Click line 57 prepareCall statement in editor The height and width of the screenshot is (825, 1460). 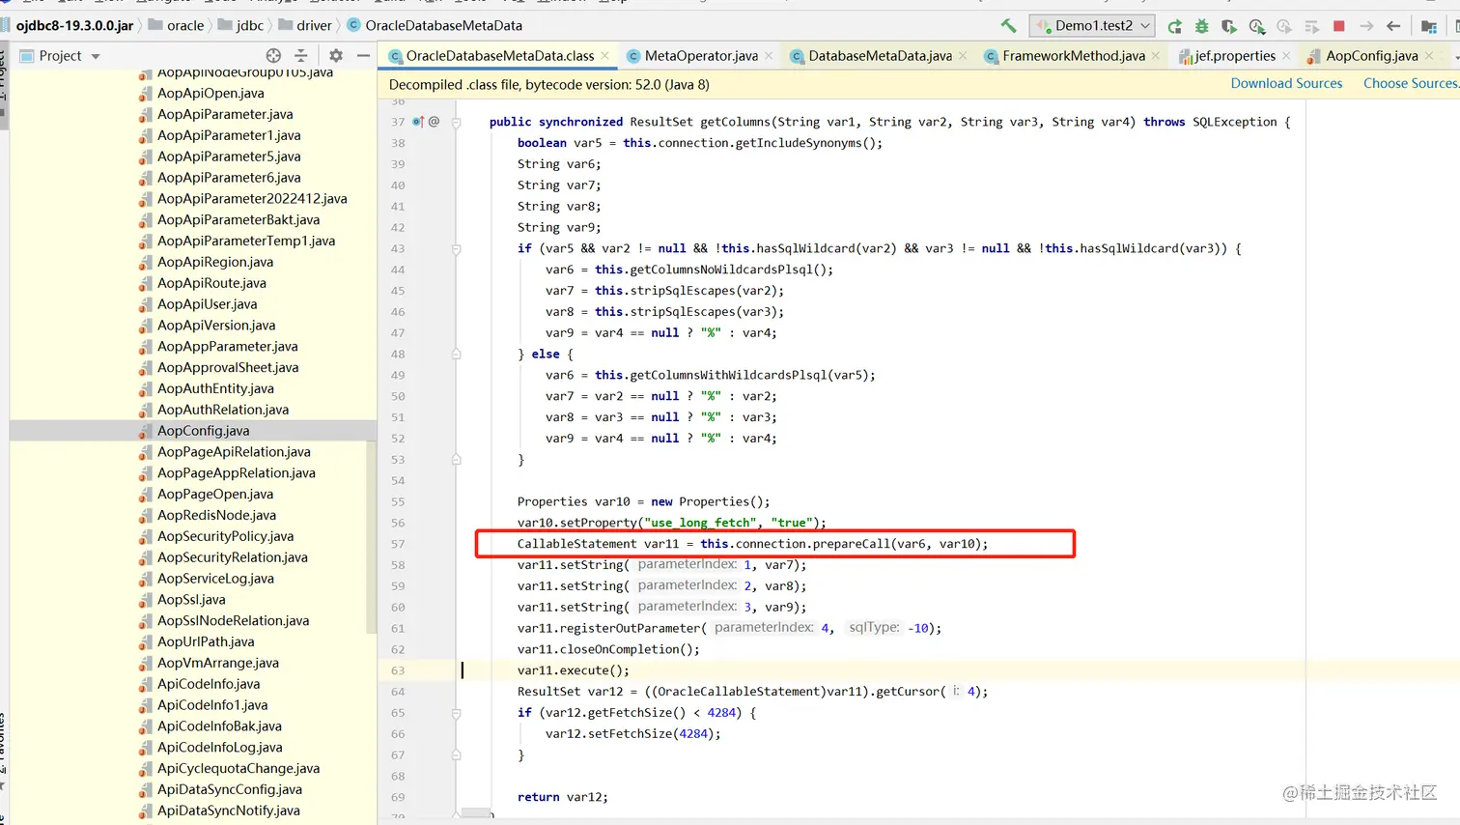[752, 544]
